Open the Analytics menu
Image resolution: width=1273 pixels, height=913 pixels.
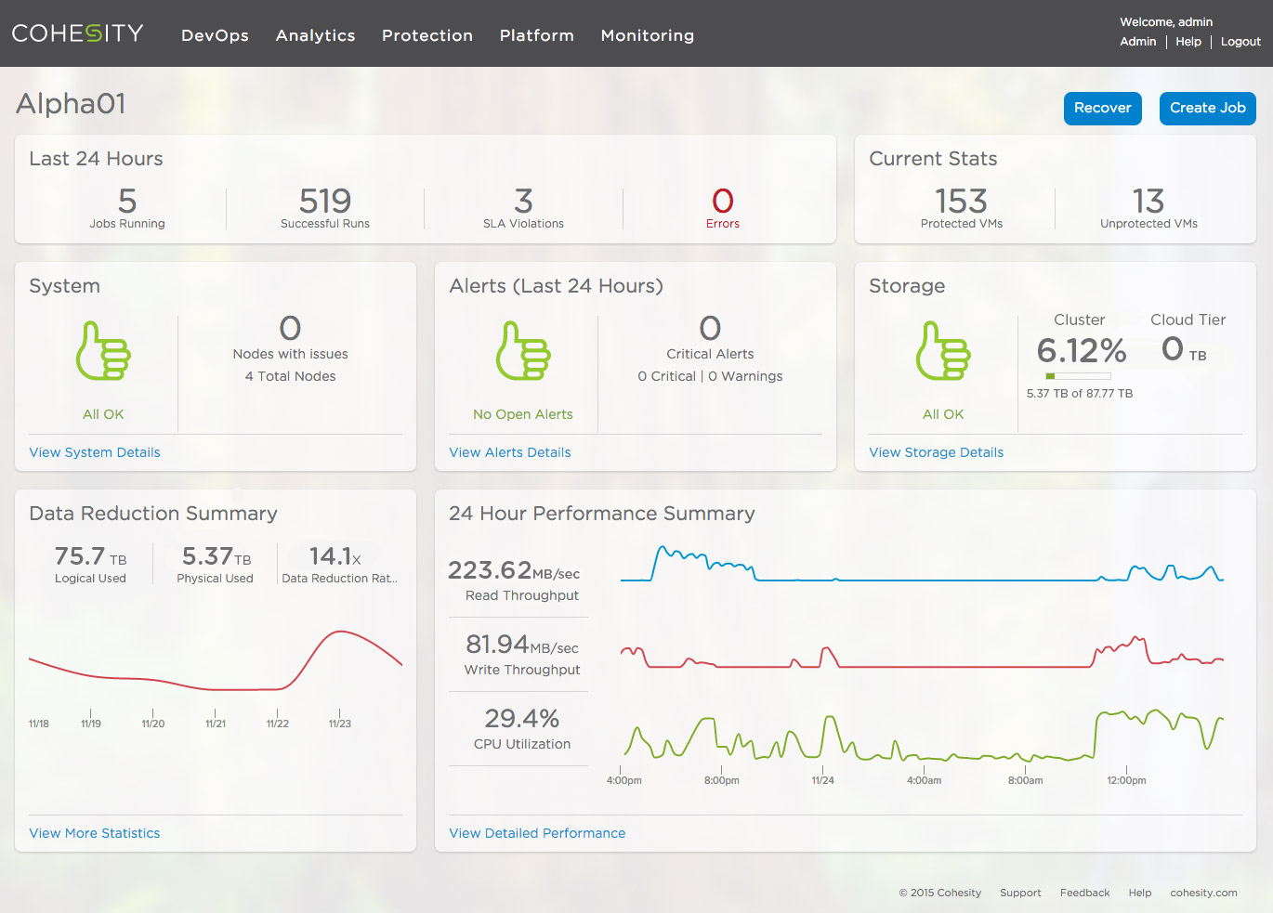pos(315,35)
